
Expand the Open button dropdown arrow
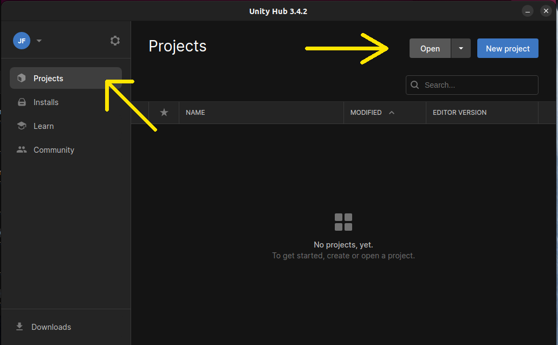point(461,48)
